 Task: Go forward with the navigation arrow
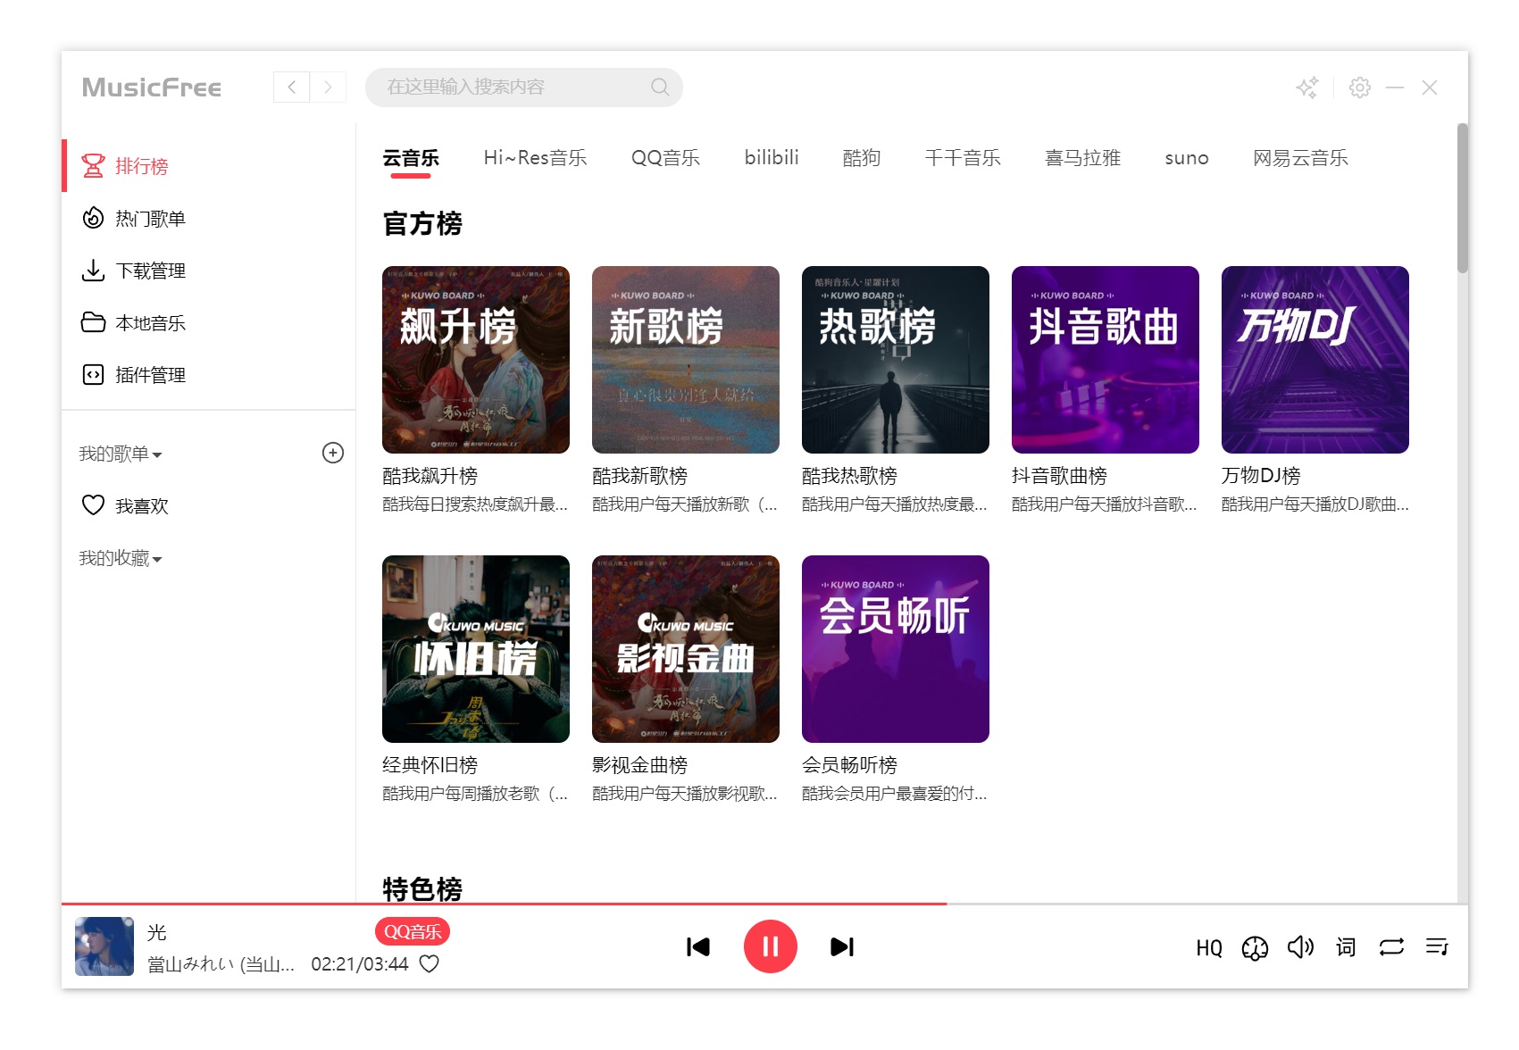328,87
